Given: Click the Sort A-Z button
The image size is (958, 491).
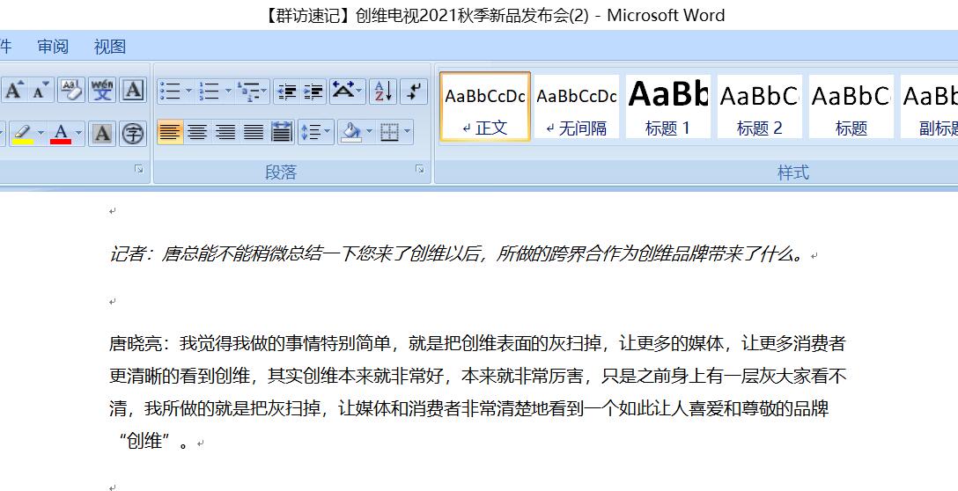Looking at the screenshot, I should click(x=382, y=91).
